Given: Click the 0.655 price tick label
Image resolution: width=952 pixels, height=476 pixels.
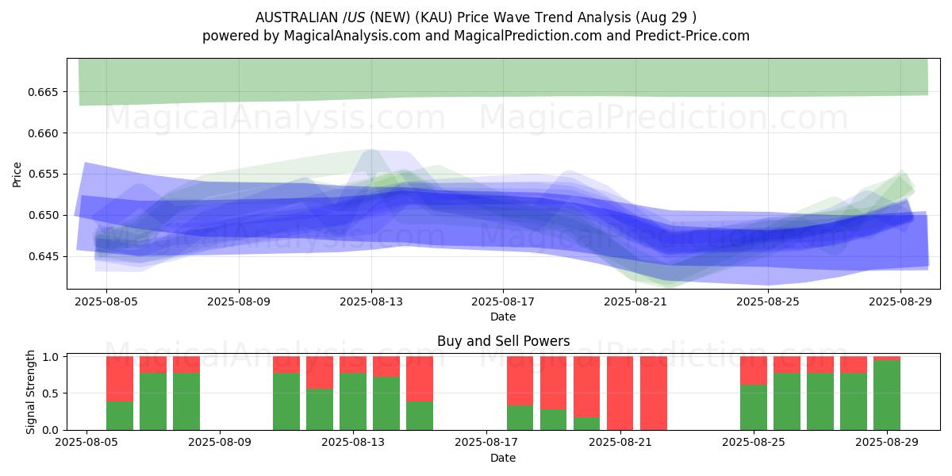Looking at the screenshot, I should click(x=44, y=174).
